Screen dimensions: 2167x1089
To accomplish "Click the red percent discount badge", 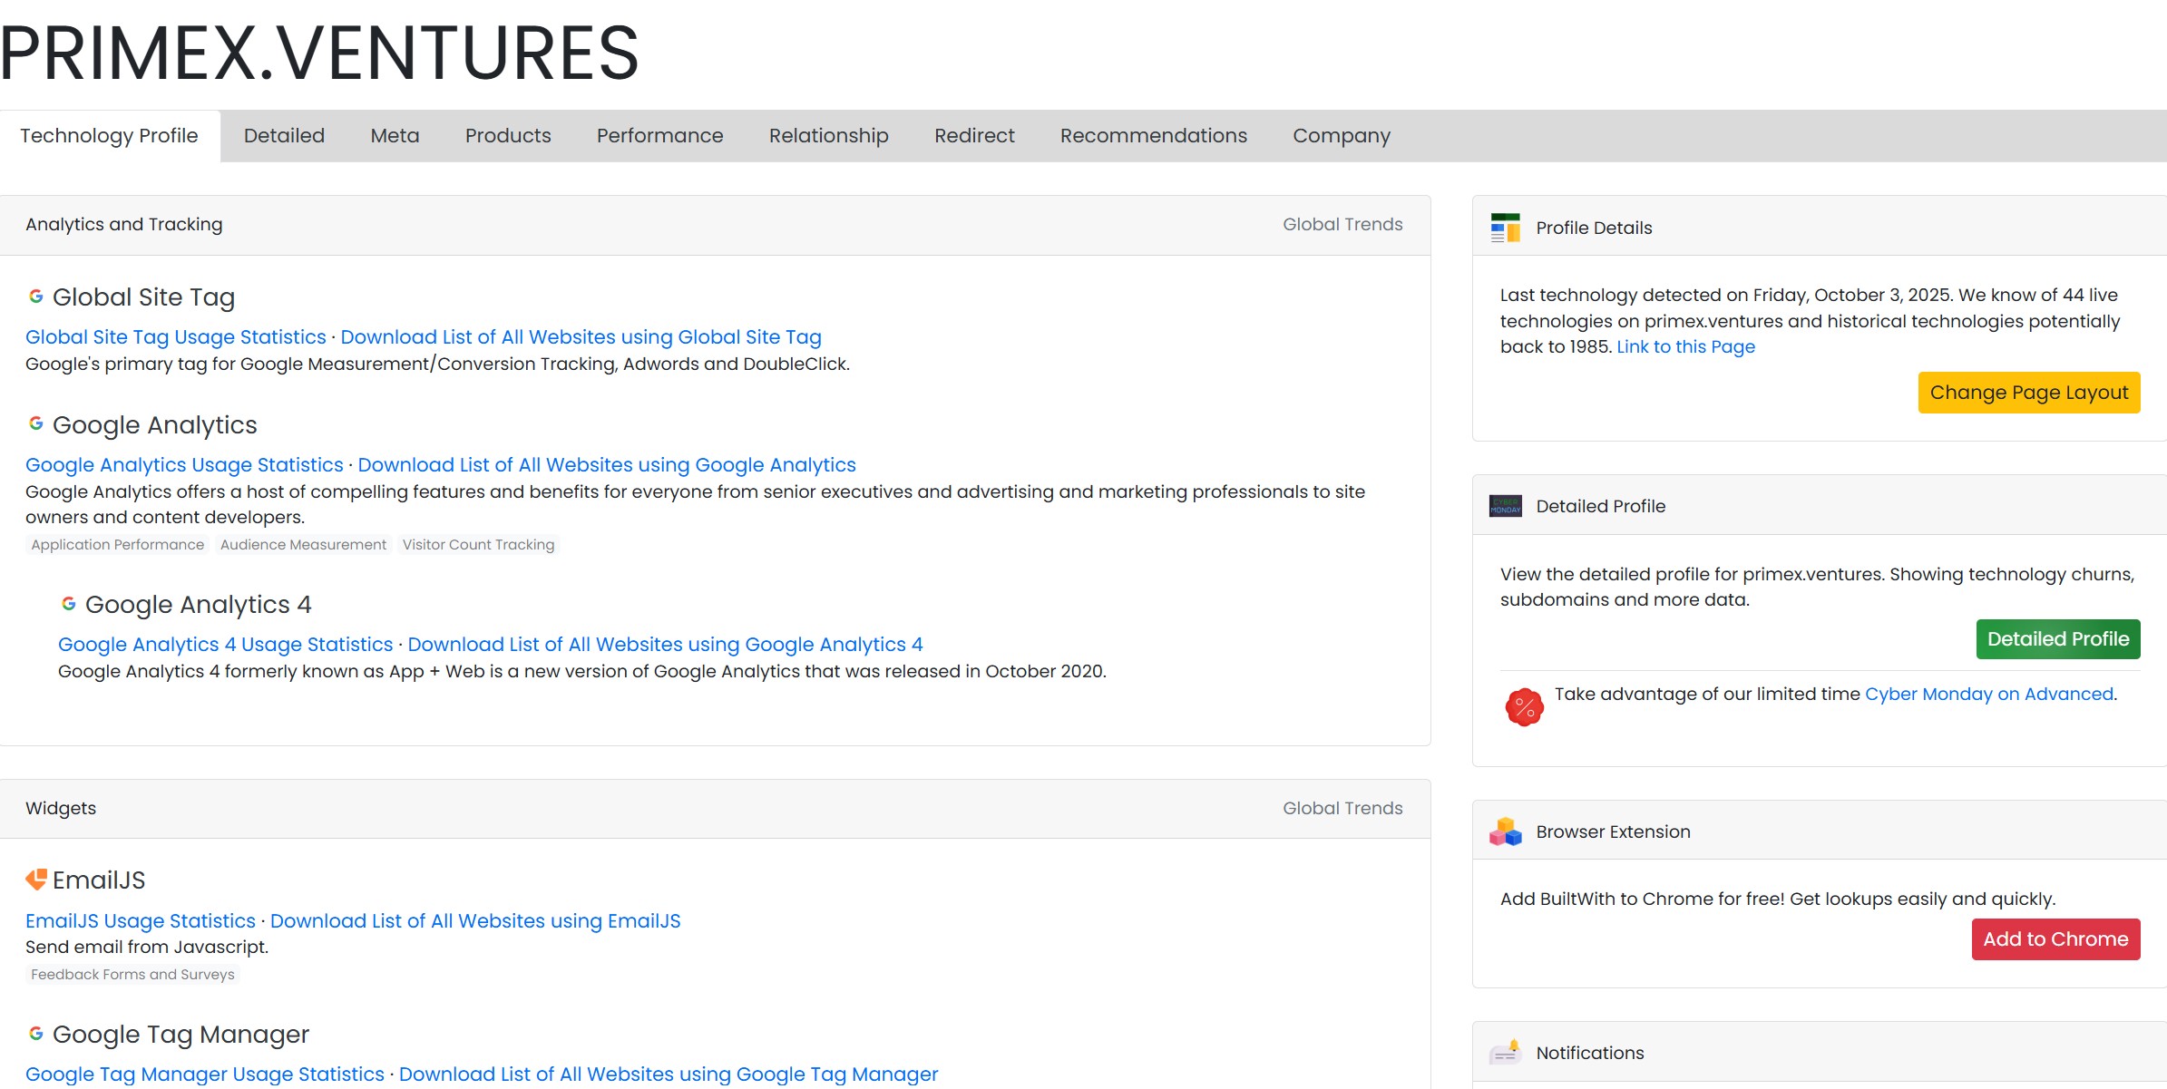I will click(x=1524, y=706).
